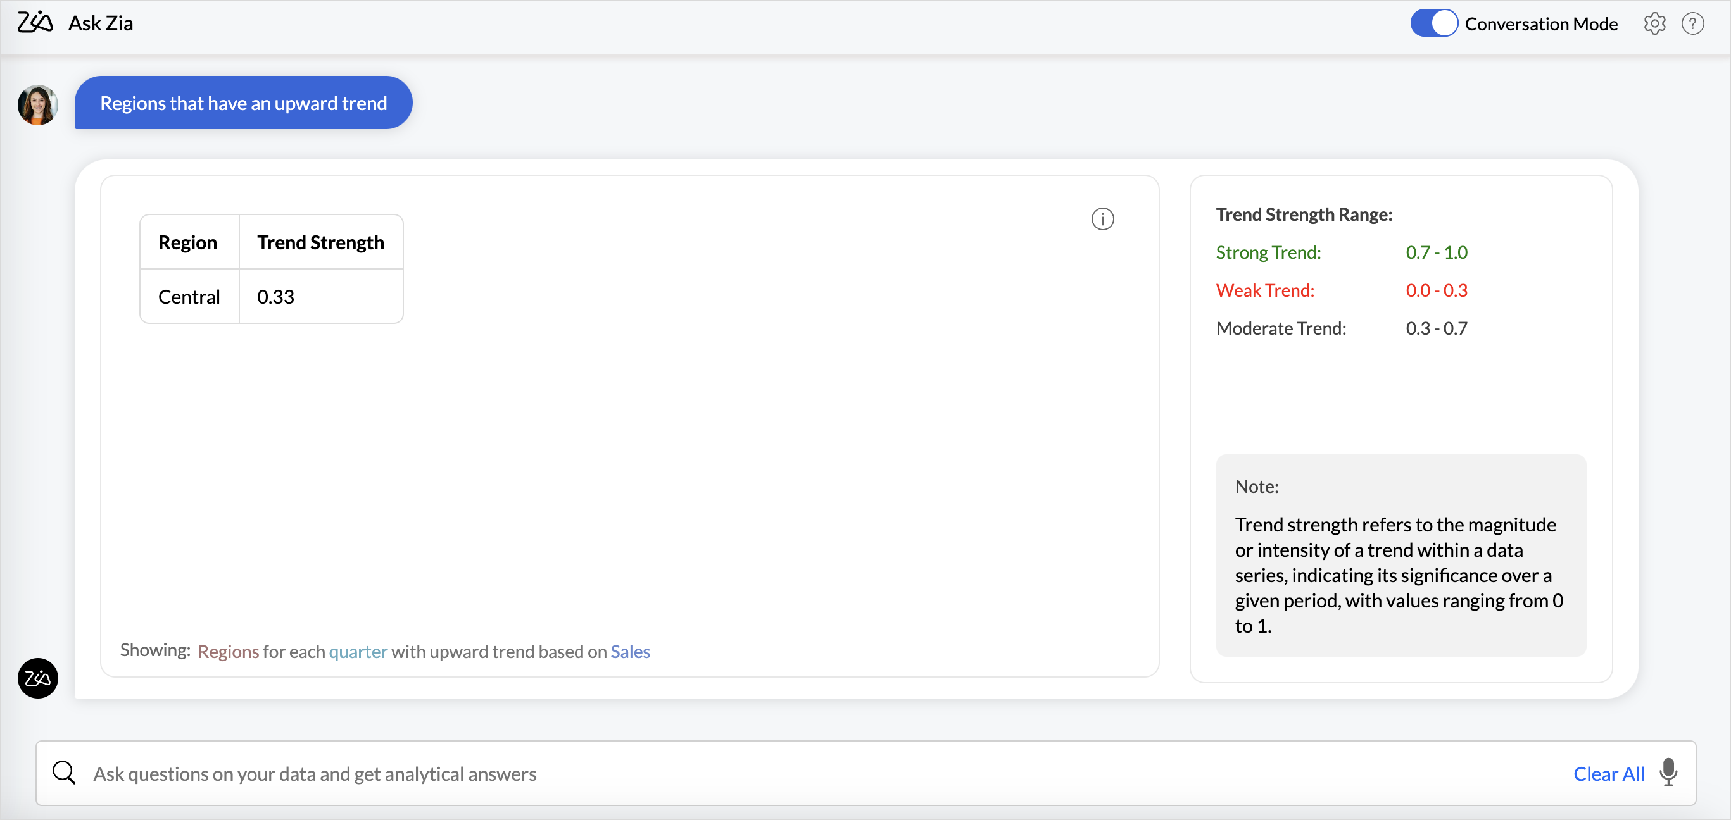This screenshot has height=820, width=1731.
Task: Click Moderate Trend label
Action: pyautogui.click(x=1281, y=328)
